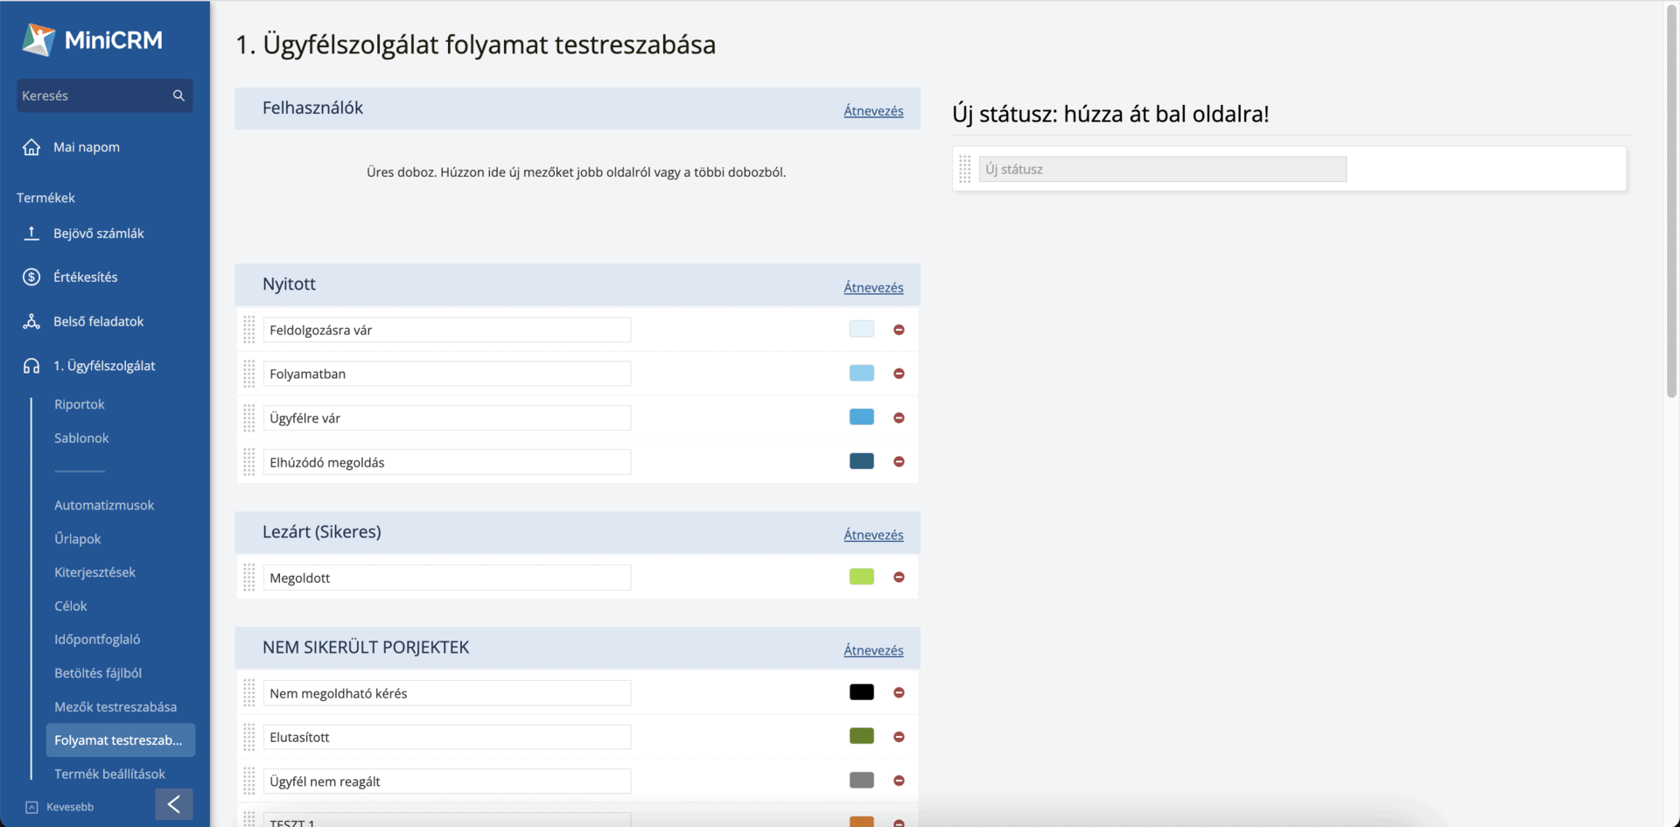Grab the drag handle of Folyamatban
The image size is (1680, 827).
(249, 374)
